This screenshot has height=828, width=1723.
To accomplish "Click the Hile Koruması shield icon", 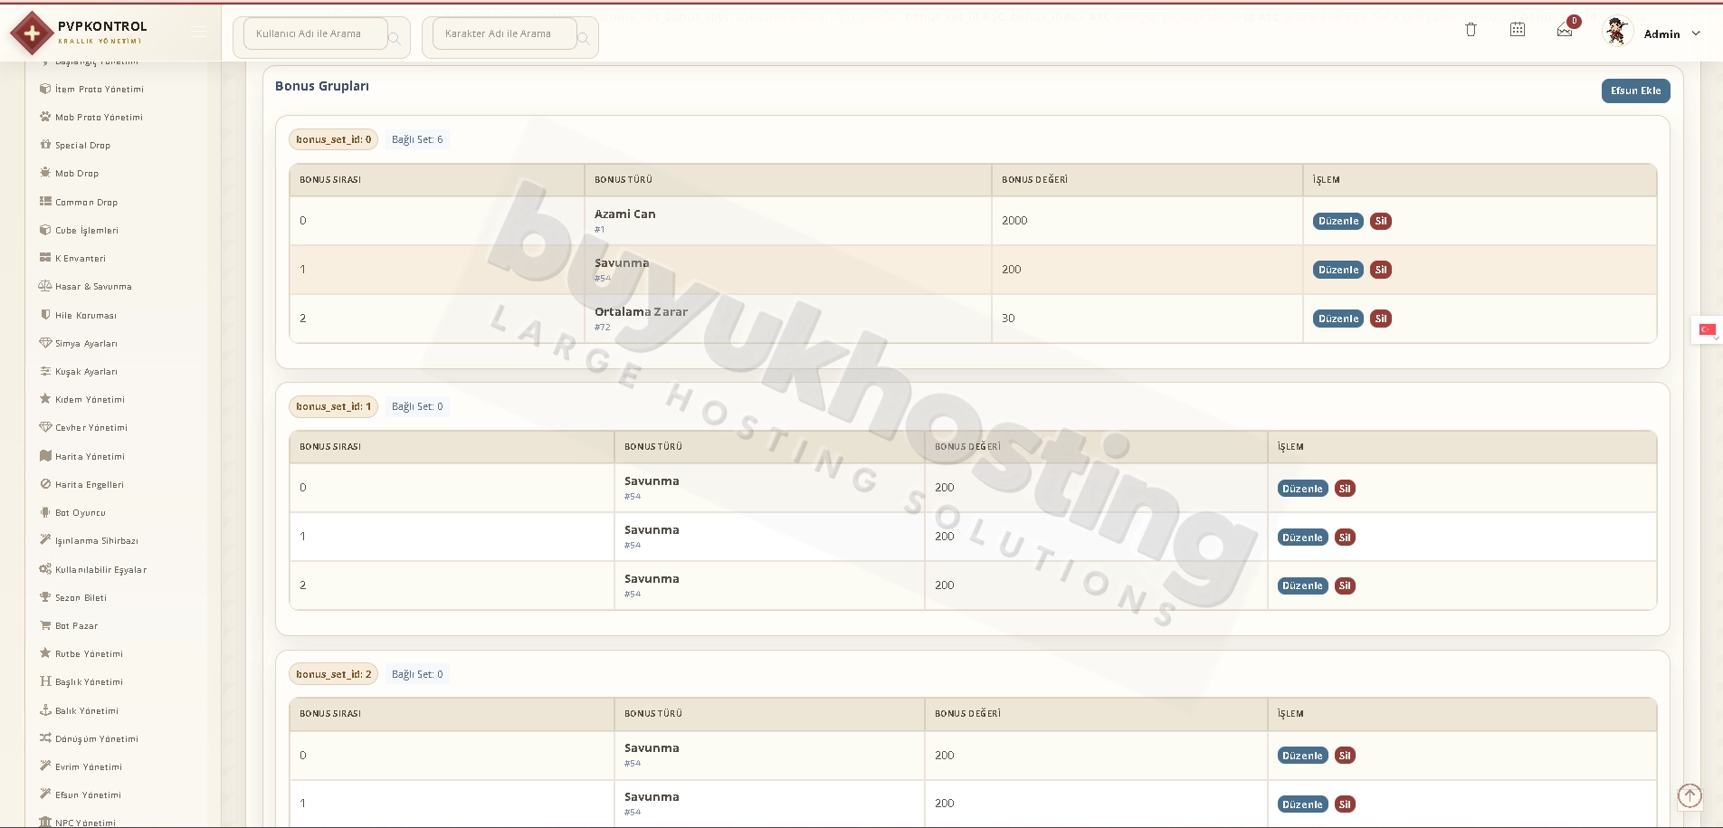I will 45,315.
